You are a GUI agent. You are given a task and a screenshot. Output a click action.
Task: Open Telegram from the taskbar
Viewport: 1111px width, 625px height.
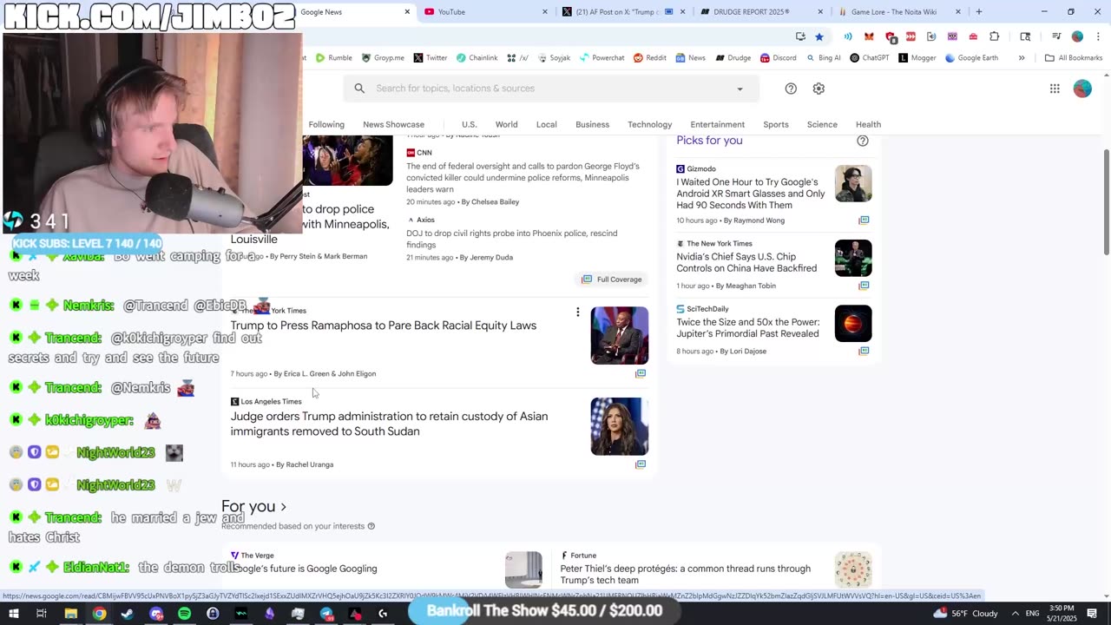(x=326, y=614)
